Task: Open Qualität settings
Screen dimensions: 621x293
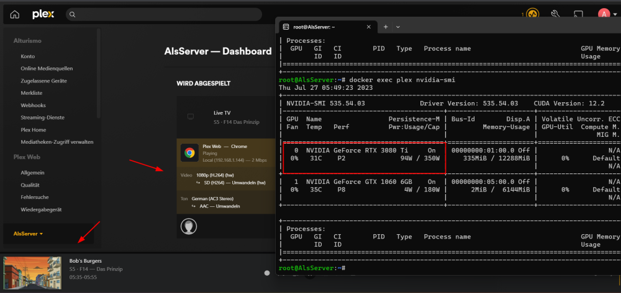Action: pyautogui.click(x=30, y=185)
